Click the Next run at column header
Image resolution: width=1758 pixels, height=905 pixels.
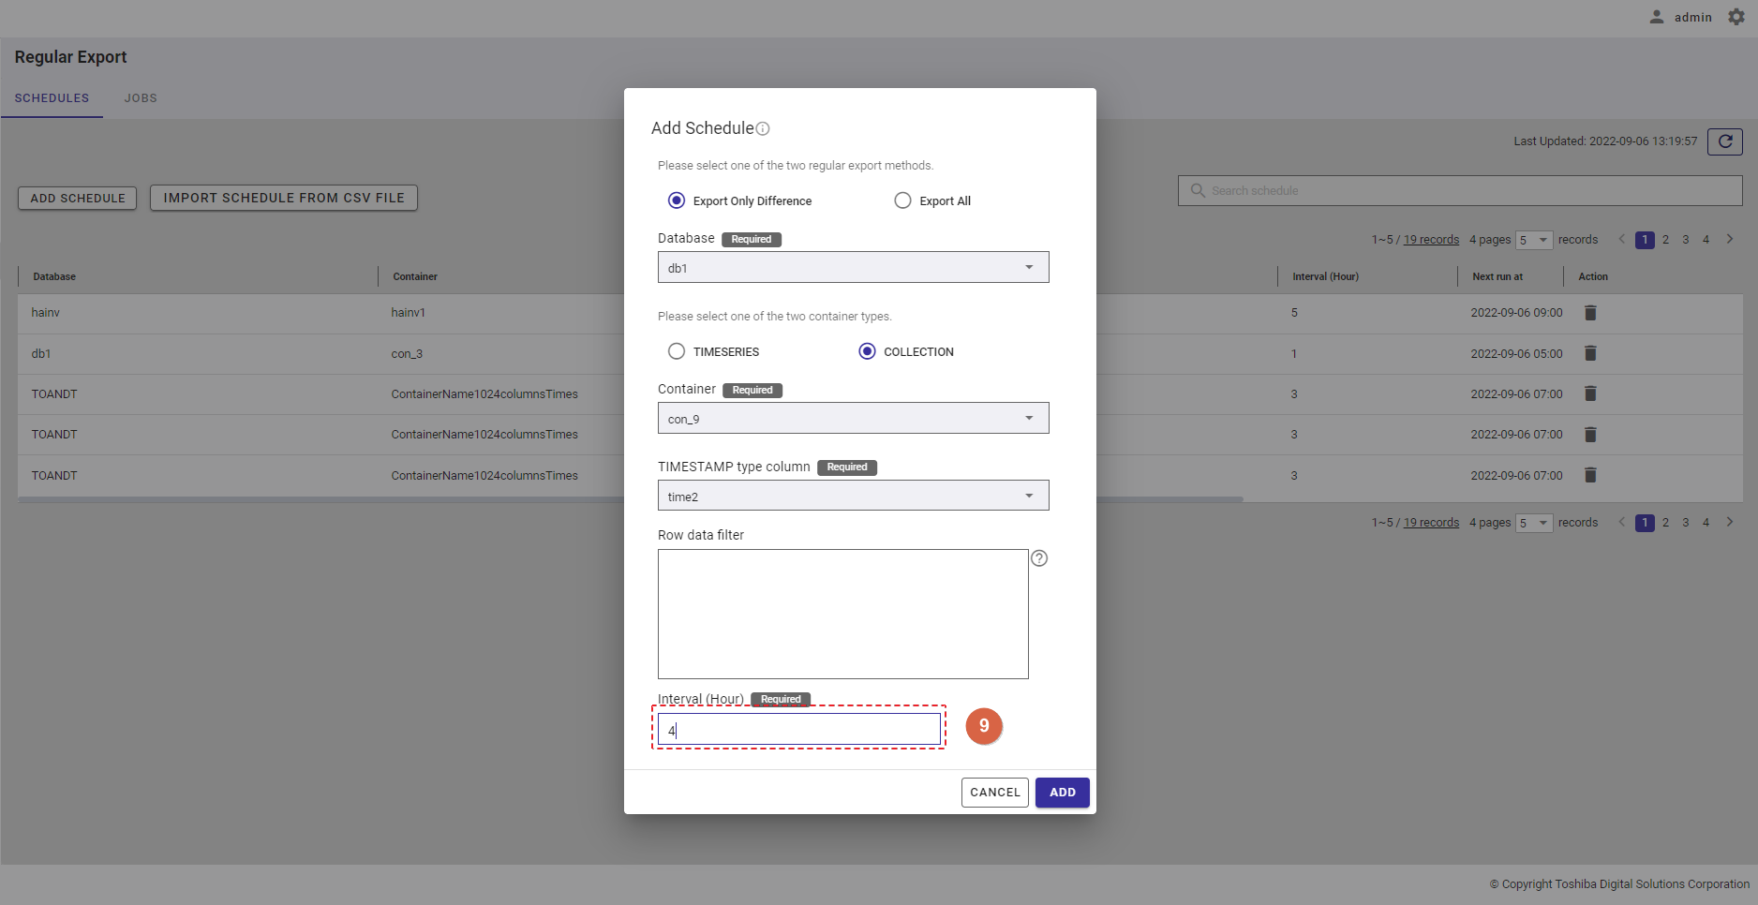click(1497, 276)
